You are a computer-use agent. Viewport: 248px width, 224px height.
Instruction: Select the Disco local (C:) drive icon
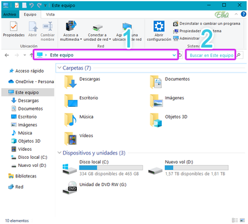pyautogui.click(x=69, y=169)
